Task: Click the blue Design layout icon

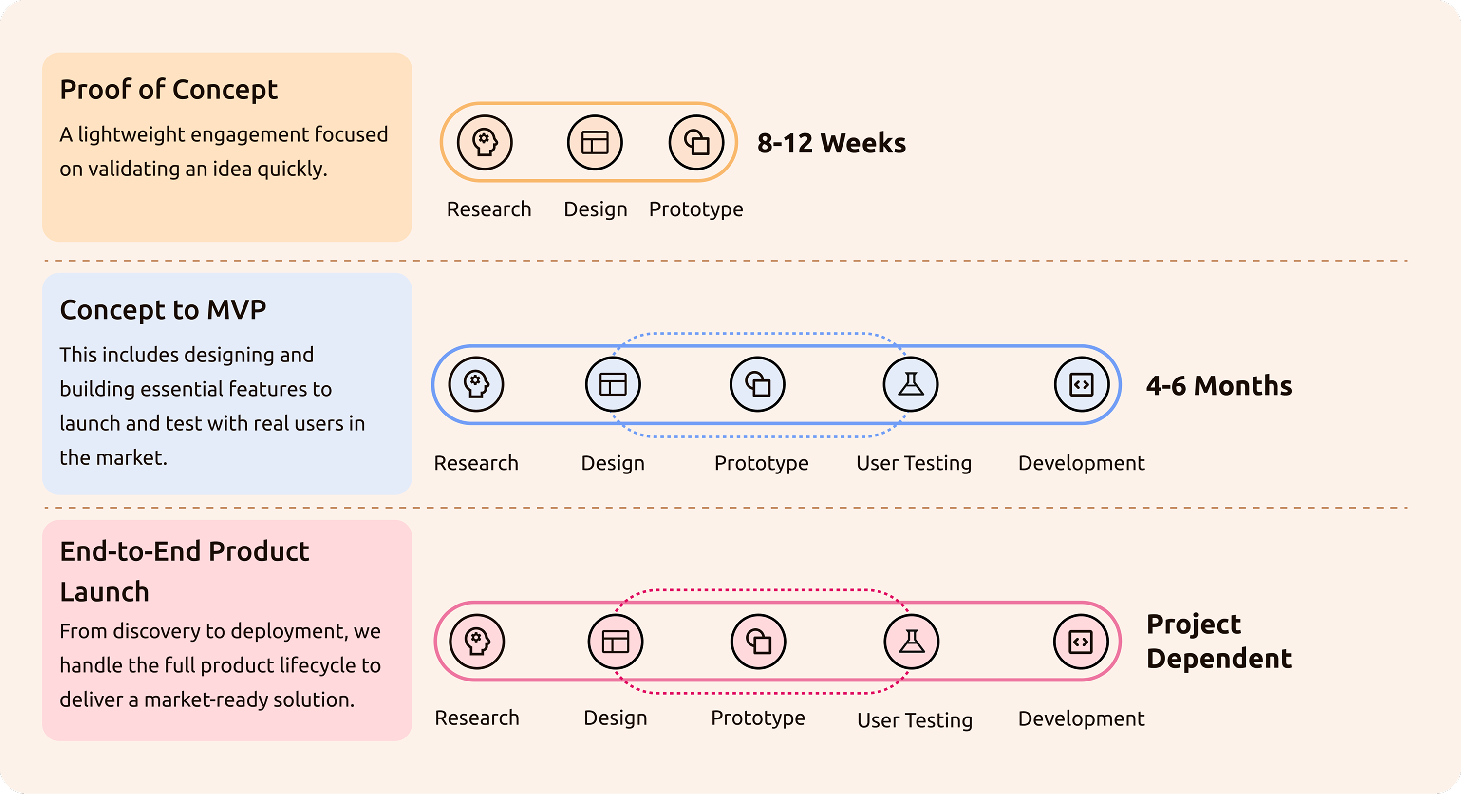Action: 613,384
